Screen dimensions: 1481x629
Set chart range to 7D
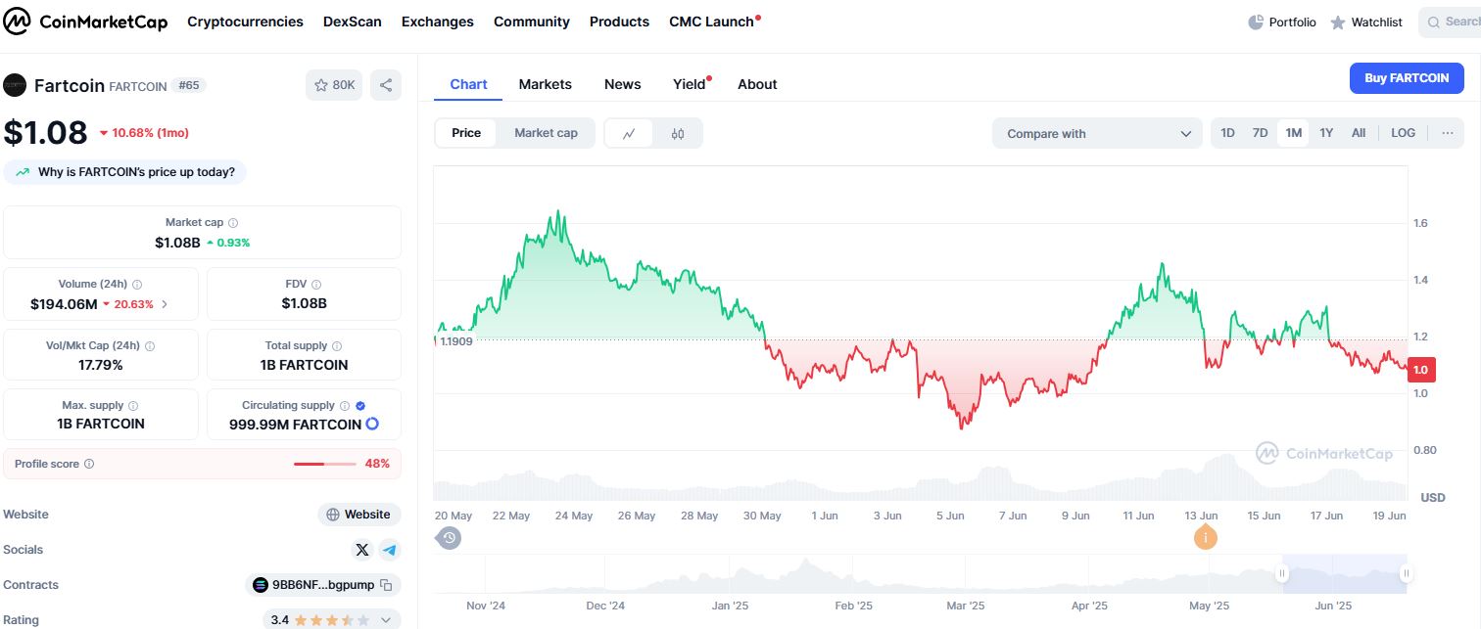(x=1261, y=133)
